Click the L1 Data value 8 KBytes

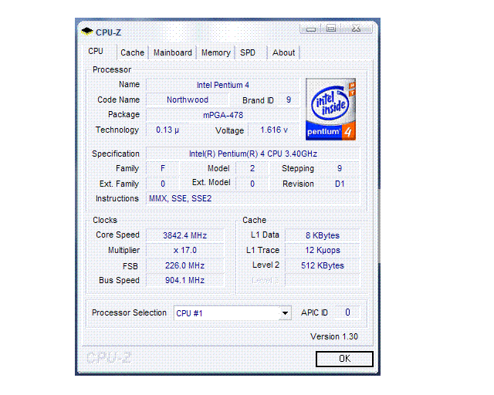[x=323, y=235]
